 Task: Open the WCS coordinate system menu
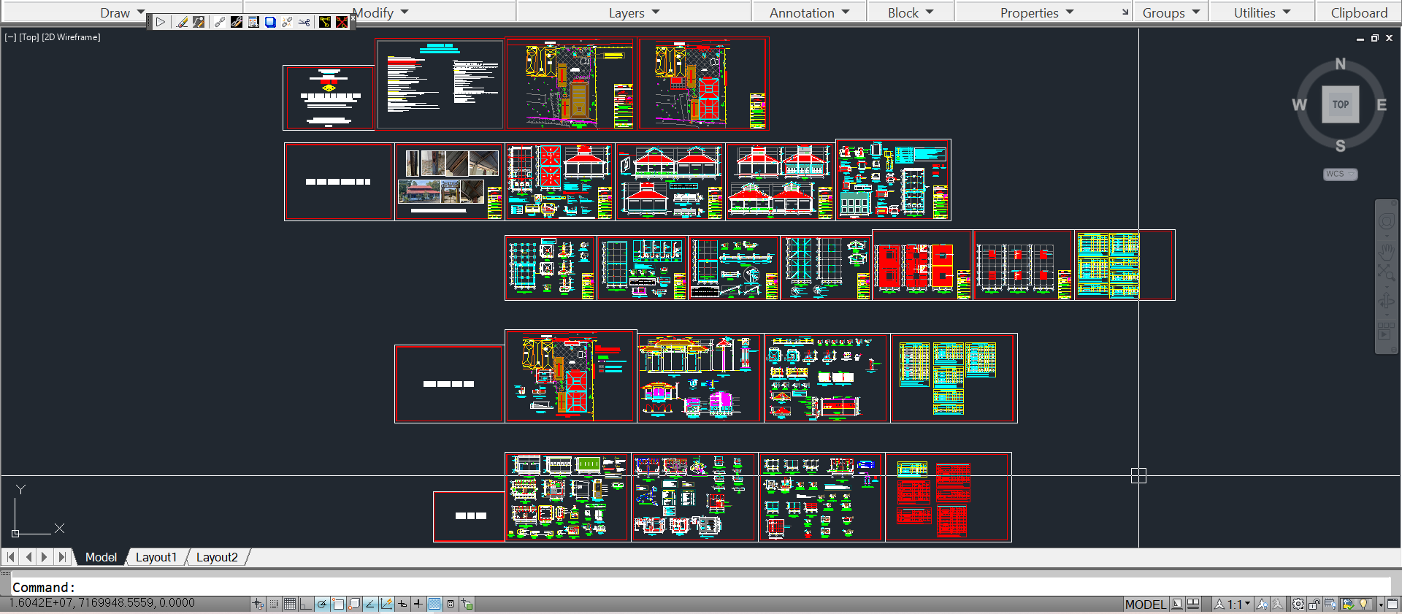coord(1340,174)
